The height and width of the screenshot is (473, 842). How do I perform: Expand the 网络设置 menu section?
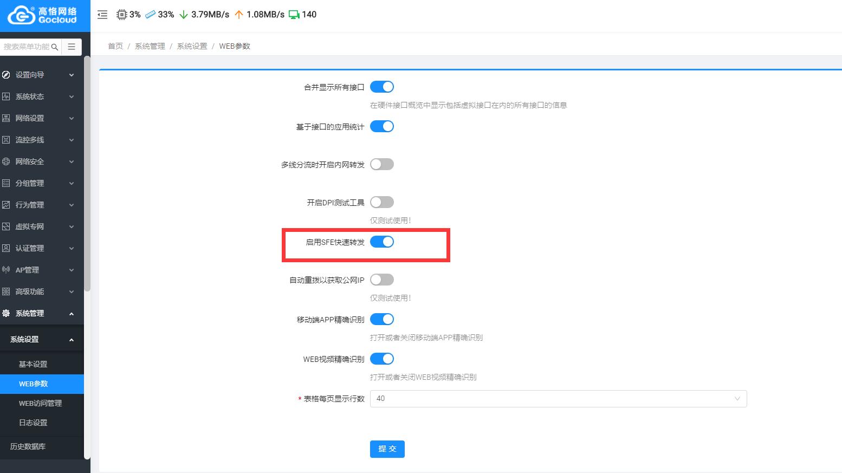tap(38, 118)
